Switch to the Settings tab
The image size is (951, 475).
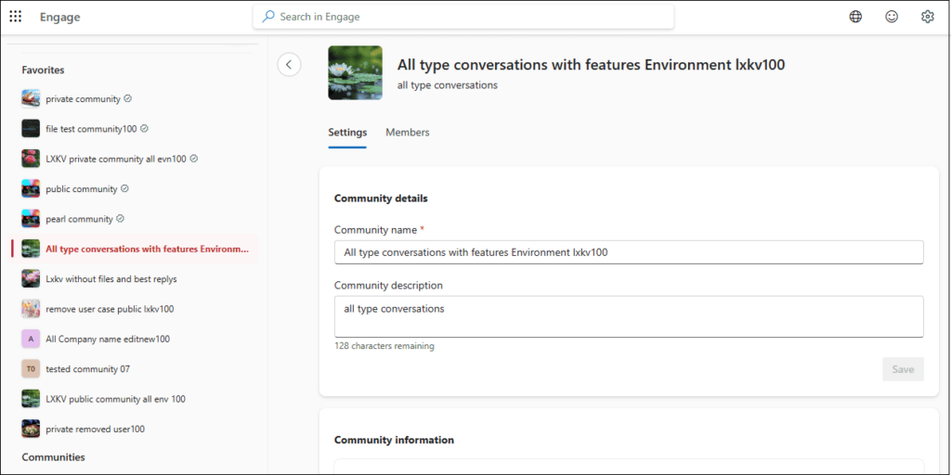[x=347, y=132]
